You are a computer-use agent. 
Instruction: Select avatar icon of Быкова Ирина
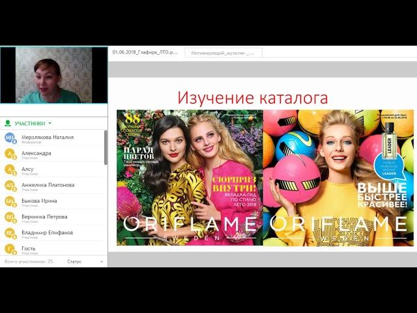(10, 201)
